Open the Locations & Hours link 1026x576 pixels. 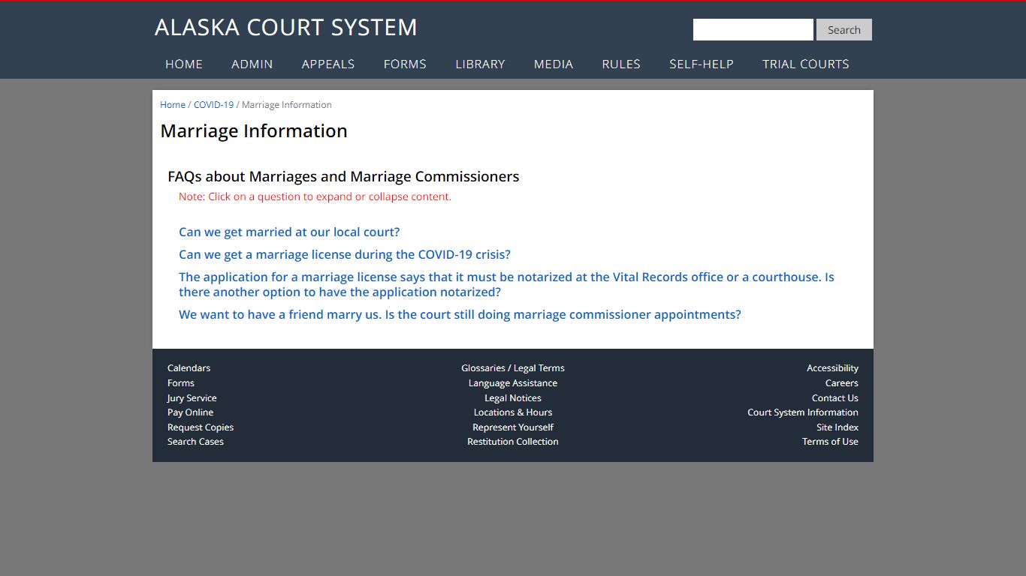coord(513,412)
